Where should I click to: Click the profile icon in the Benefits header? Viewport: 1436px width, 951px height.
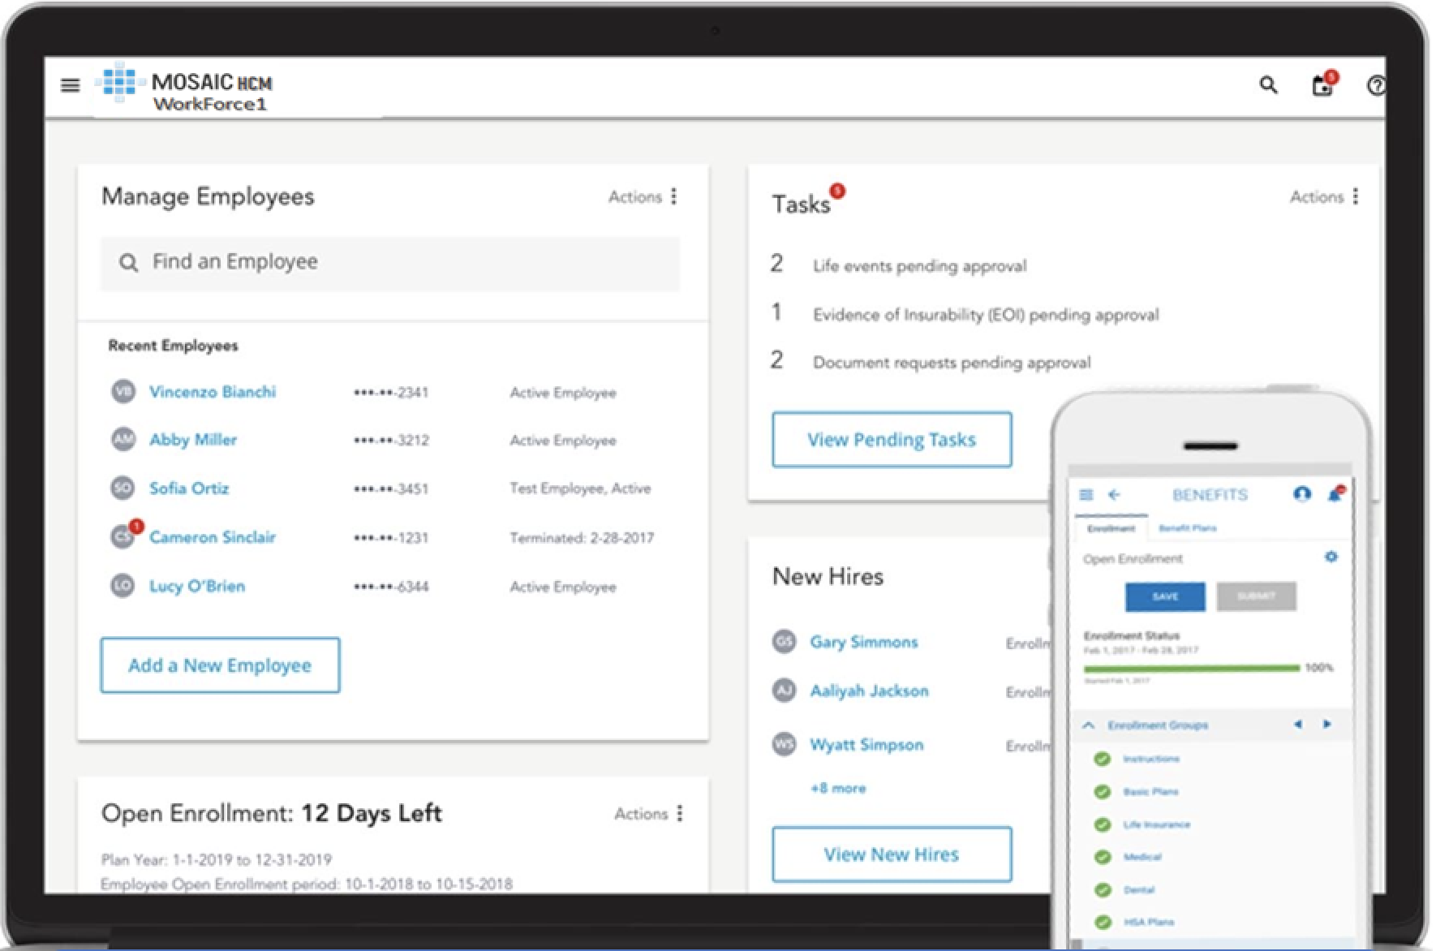1304,495
